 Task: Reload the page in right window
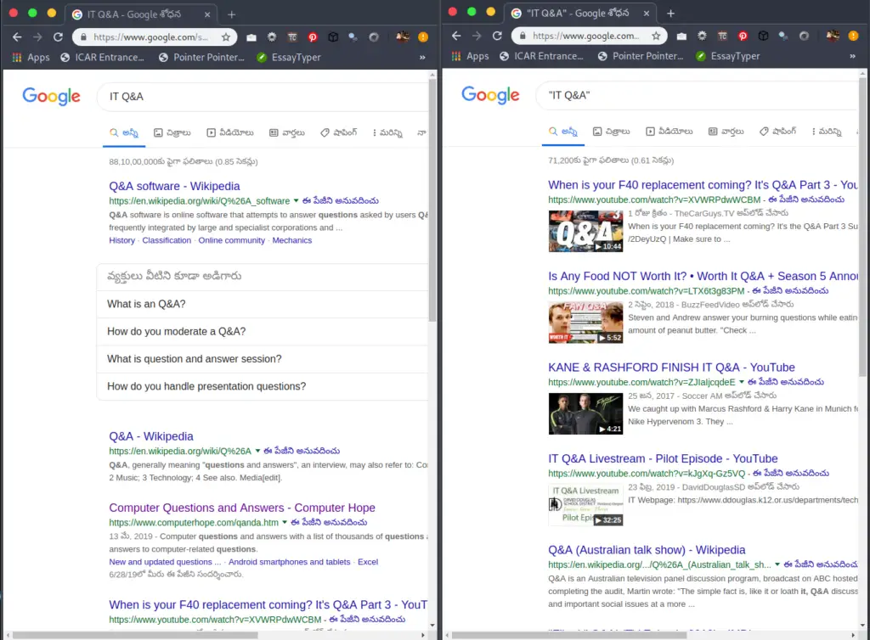click(497, 36)
